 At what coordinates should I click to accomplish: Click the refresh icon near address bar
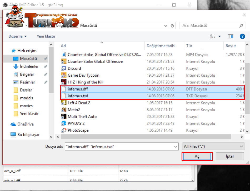[172, 26]
